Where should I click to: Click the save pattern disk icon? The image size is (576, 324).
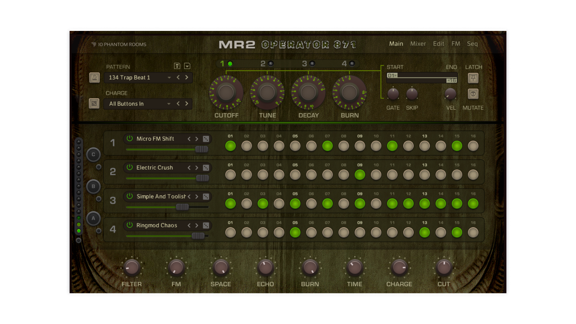[177, 66]
